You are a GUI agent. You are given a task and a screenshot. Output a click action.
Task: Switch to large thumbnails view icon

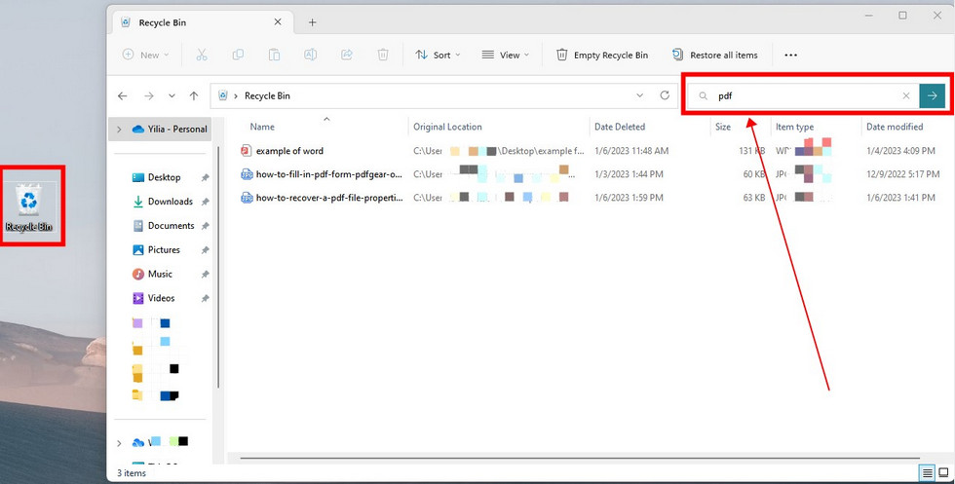942,473
